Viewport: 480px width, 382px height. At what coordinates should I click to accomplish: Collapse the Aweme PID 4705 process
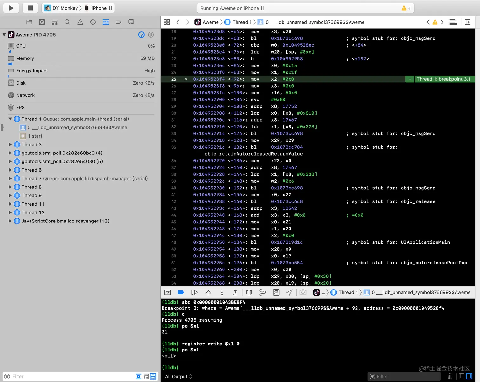click(x=4, y=35)
